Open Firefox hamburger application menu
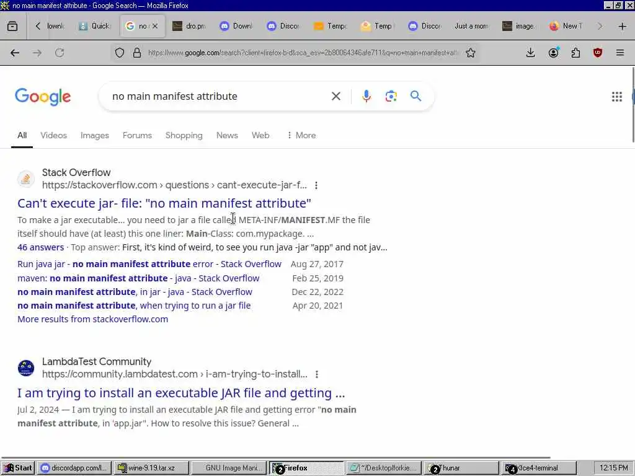 tap(620, 53)
